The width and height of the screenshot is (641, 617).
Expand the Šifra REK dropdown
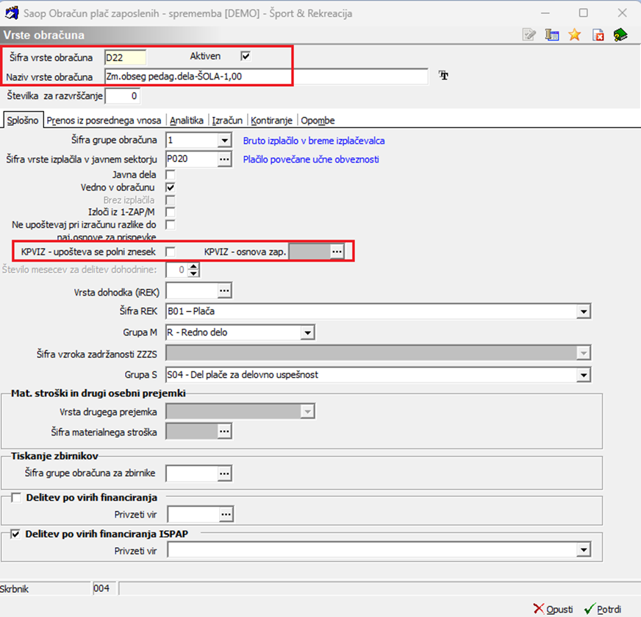click(x=584, y=312)
